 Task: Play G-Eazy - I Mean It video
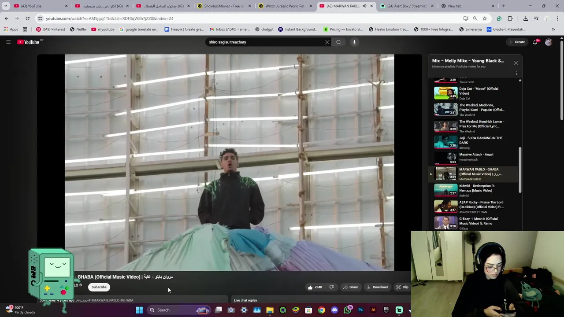click(x=474, y=223)
